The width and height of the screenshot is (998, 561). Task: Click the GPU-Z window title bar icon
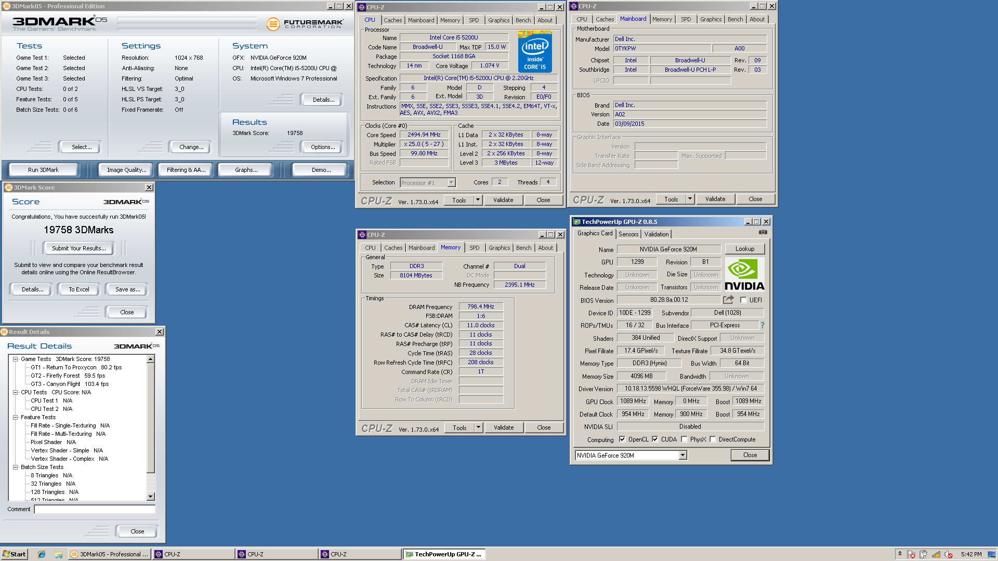tap(576, 222)
